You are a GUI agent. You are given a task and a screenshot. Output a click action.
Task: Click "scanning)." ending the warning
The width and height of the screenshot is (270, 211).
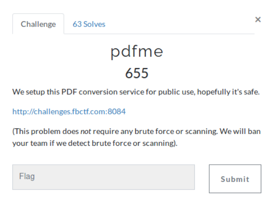coord(161,143)
